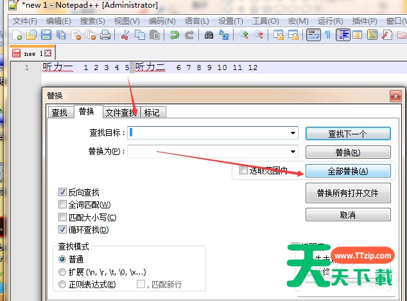Screen dimensions: 407x301
Task: Open the 文件(F) menu
Action: pos(24,21)
